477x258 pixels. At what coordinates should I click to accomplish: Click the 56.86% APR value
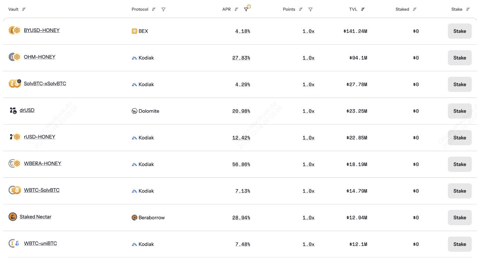point(241,164)
